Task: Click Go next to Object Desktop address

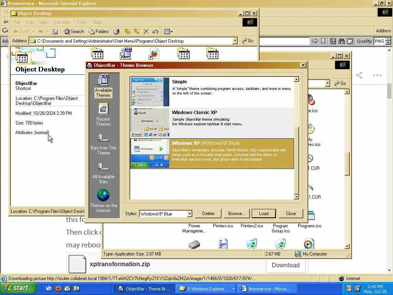Action: 248,41
